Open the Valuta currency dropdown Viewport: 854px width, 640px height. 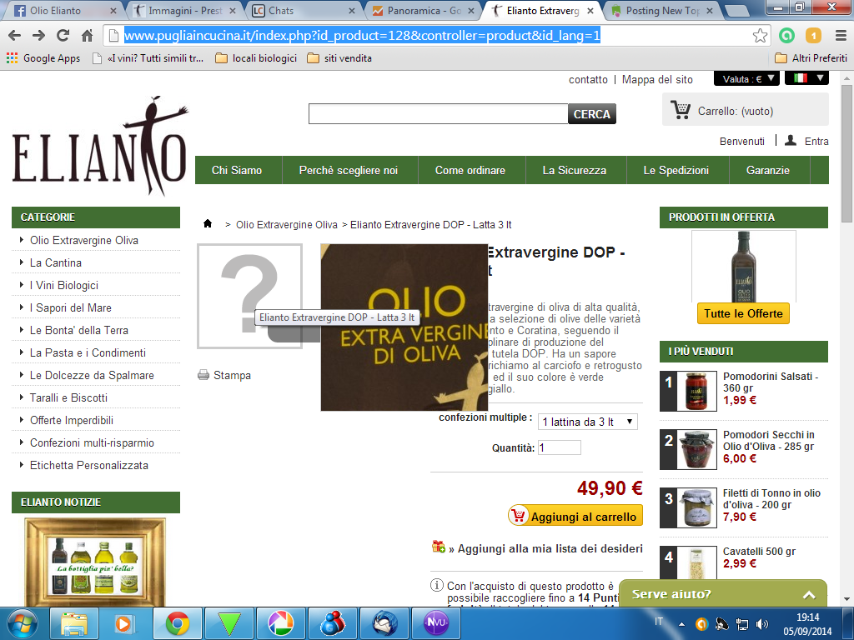point(748,79)
